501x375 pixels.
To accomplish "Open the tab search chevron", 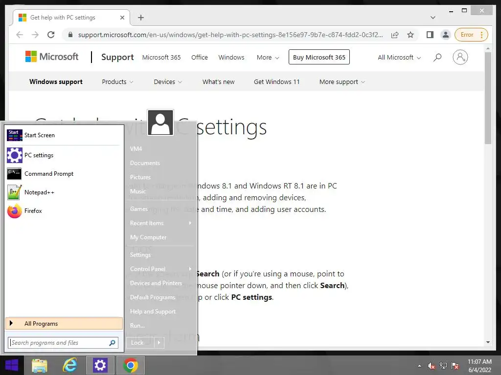I will click(x=433, y=18).
